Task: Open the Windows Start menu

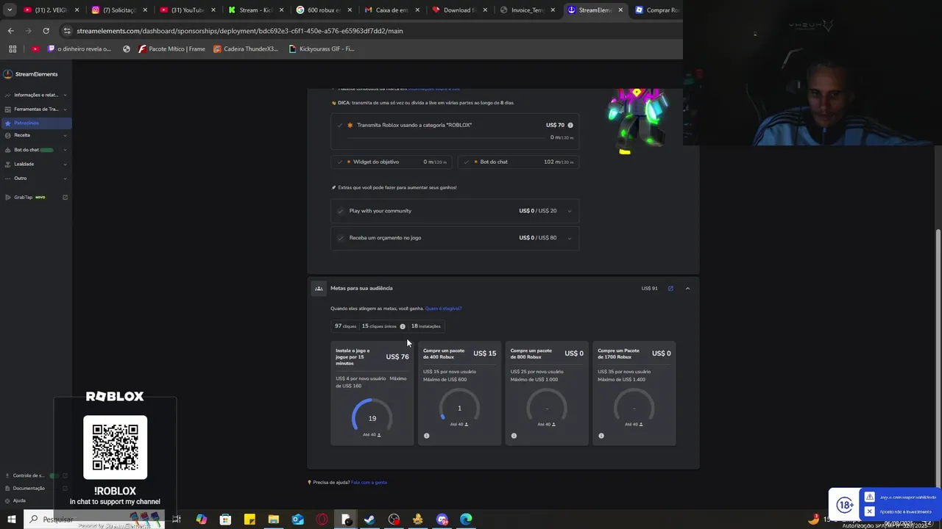Action: click(x=12, y=519)
